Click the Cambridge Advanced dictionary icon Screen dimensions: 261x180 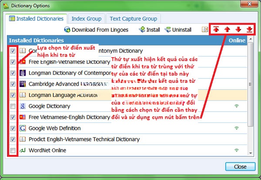pyautogui.click(x=23, y=84)
